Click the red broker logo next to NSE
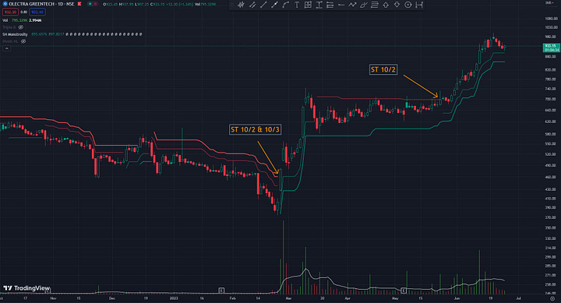561x303 pixels. [79, 4]
